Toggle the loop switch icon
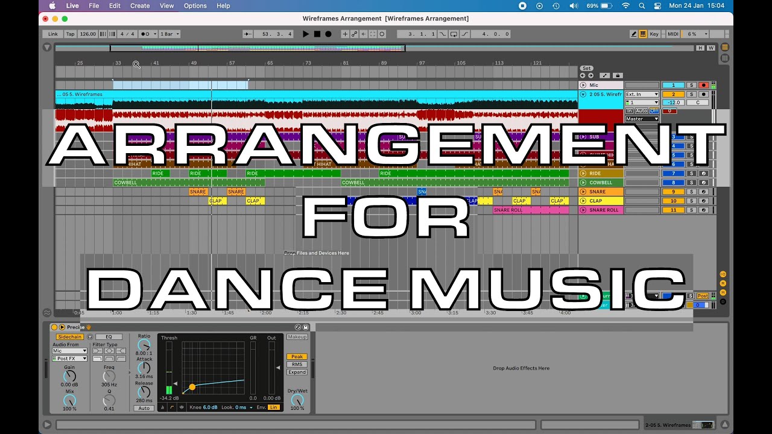This screenshot has height=434, width=772. coord(454,34)
